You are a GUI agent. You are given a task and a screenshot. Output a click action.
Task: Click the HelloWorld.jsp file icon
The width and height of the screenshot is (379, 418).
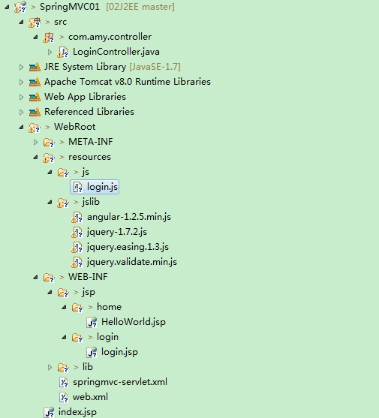92,322
